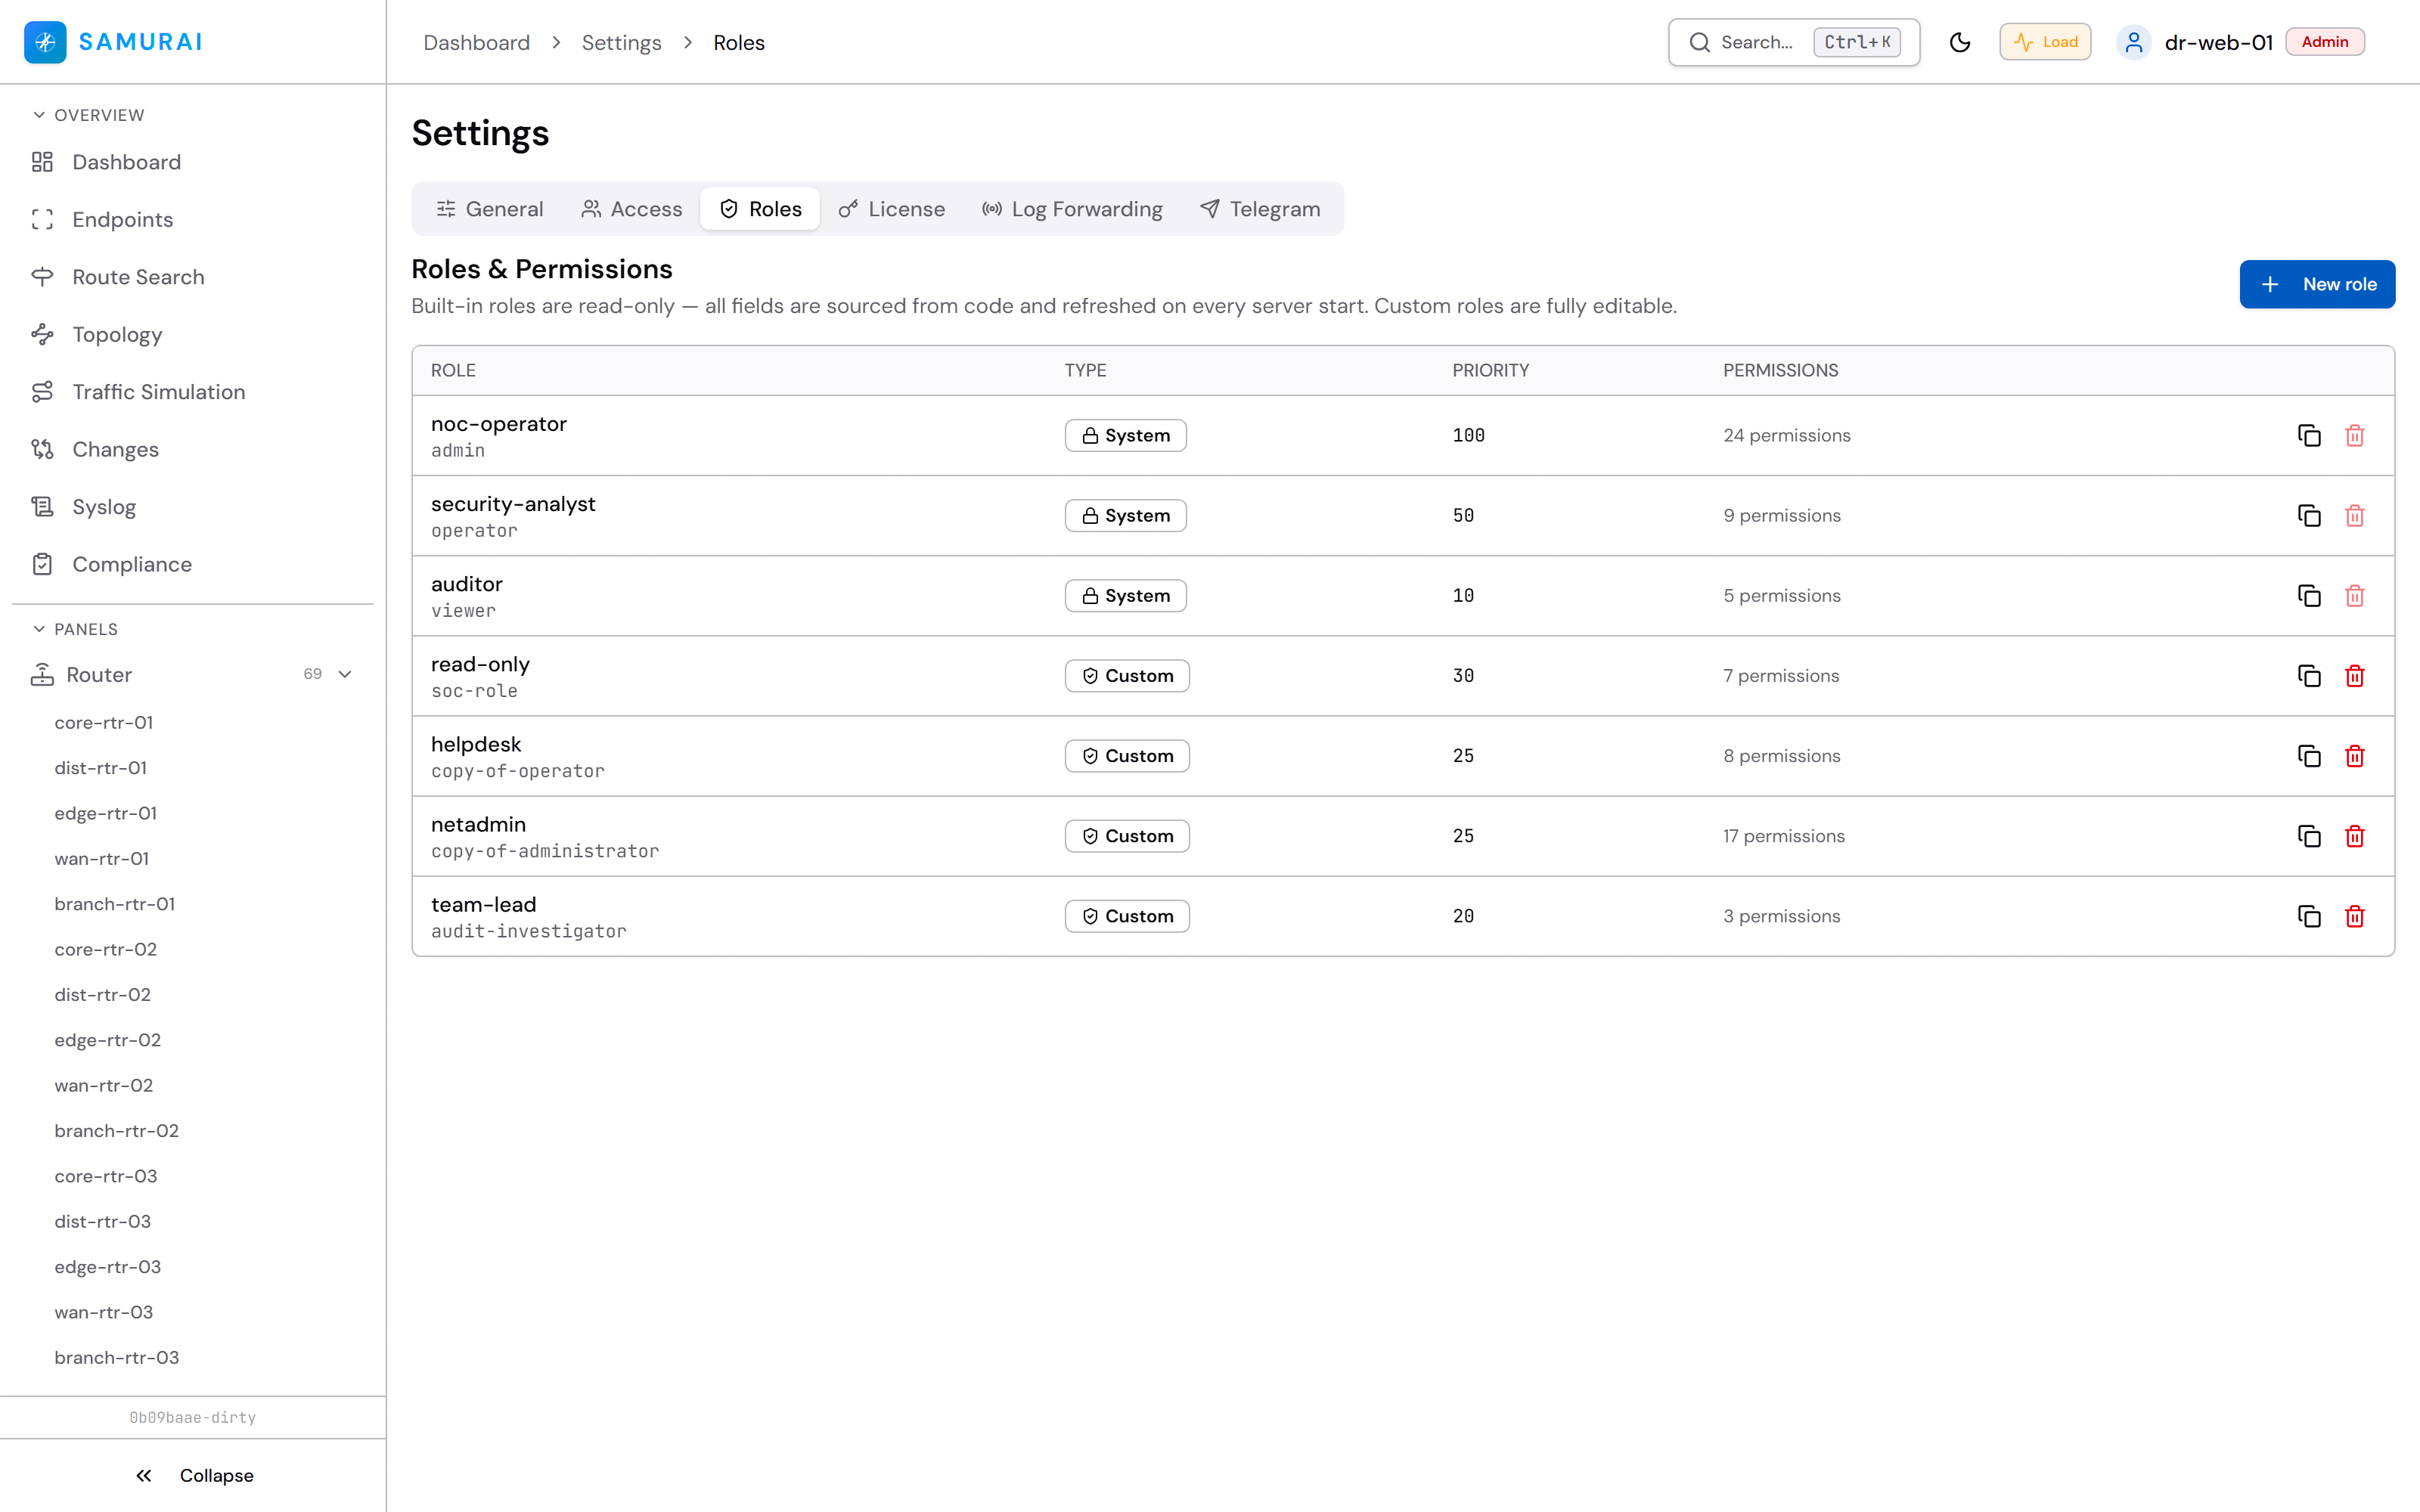Screen dimensions: 2420x1512
Task: Select the Roles tab
Action: tap(760, 208)
